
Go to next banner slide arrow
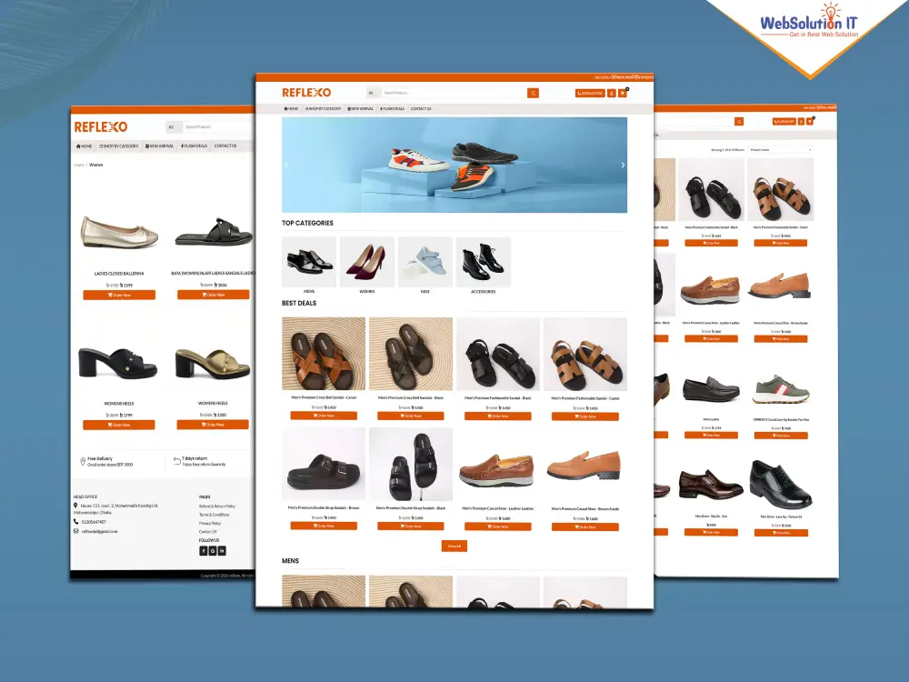[623, 165]
